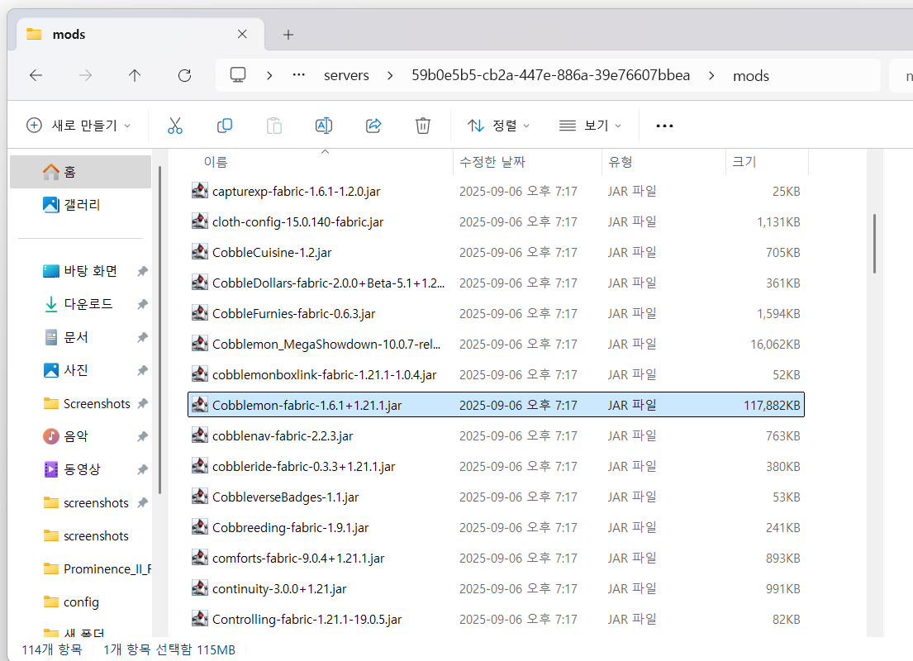Select Cobblemon-fabric-1.6.1+1.21.1.jar file
This screenshot has height=661, width=913.
point(496,406)
